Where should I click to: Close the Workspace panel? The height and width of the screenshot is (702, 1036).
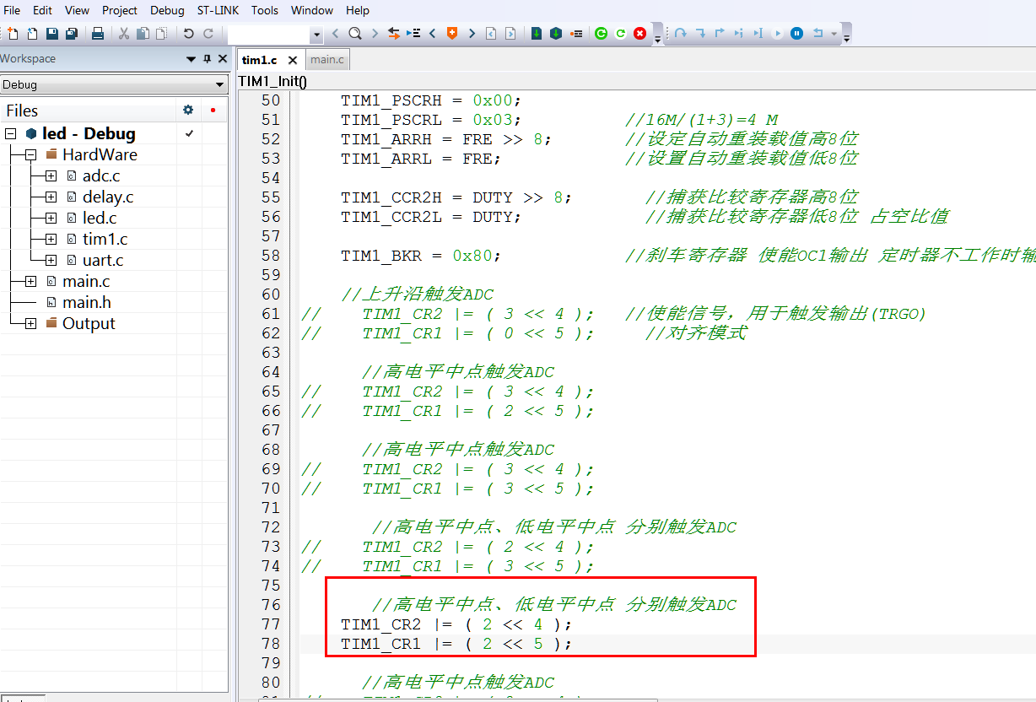pyautogui.click(x=222, y=59)
